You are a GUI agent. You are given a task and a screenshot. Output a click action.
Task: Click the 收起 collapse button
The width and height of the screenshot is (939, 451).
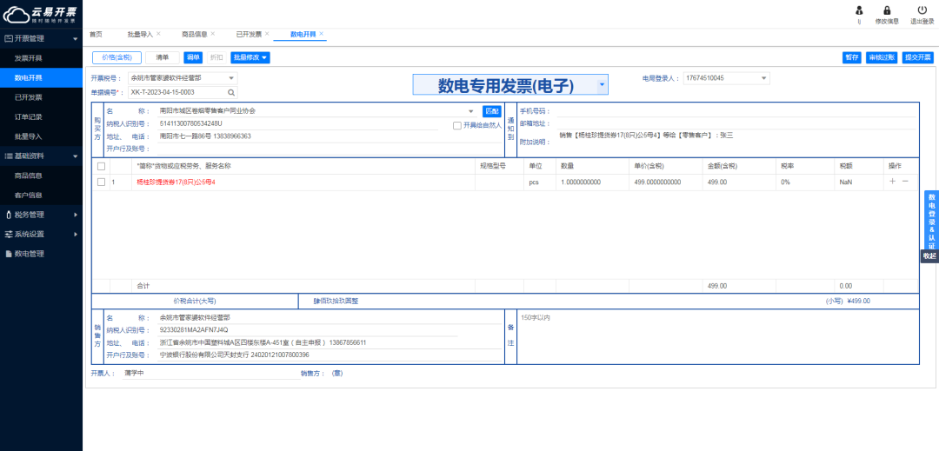(x=929, y=255)
